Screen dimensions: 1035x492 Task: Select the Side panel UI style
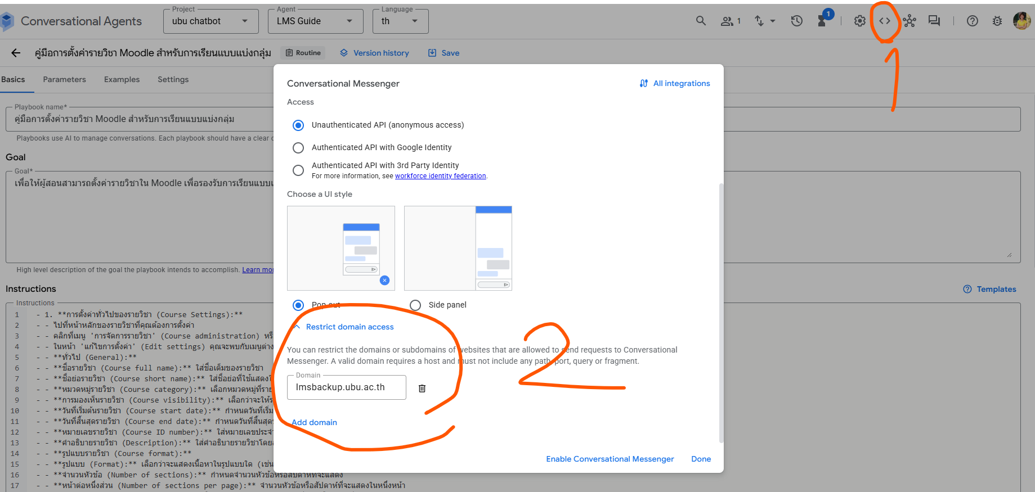click(x=415, y=305)
